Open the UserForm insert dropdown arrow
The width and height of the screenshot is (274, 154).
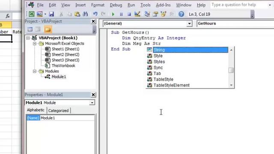coord(45,14)
